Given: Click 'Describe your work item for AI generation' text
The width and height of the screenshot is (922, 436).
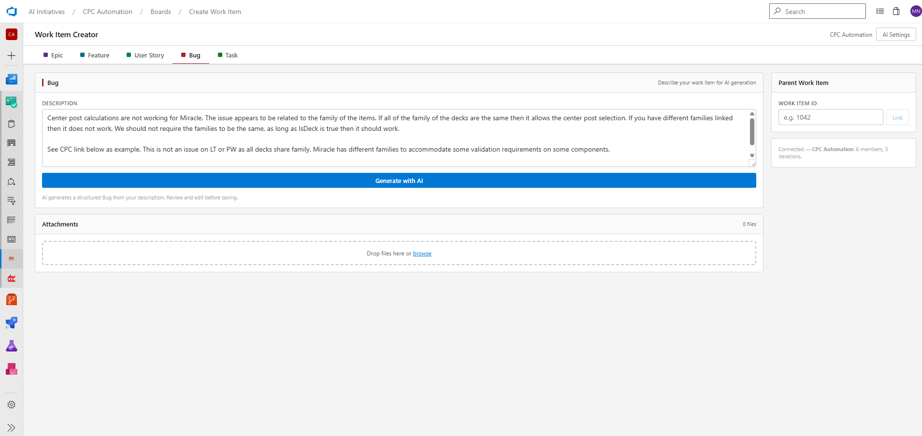Looking at the screenshot, I should [706, 83].
